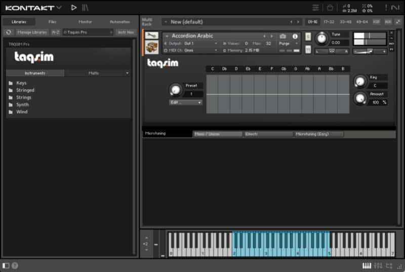Open the MIDI Ch Omni dropdown

pyautogui.click(x=200, y=51)
